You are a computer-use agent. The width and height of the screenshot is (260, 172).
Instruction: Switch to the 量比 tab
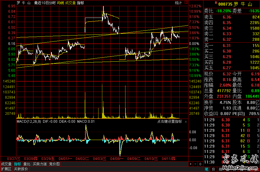27,164
